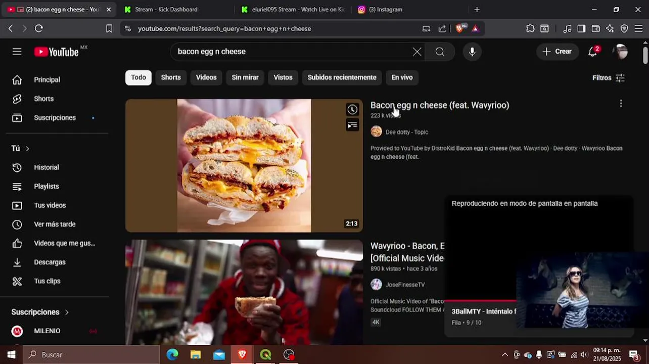Viewport: 649px width, 364px height.
Task: Click the taskbar Buscar search box
Action: click(91, 355)
